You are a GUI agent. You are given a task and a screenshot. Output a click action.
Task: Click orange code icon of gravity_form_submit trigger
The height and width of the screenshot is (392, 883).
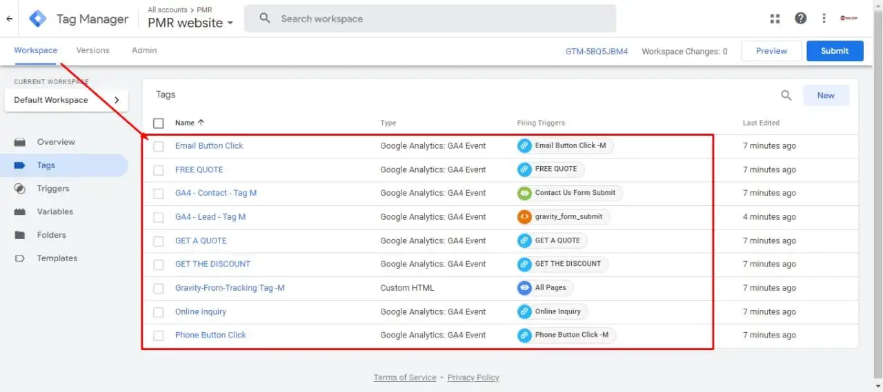[524, 216]
